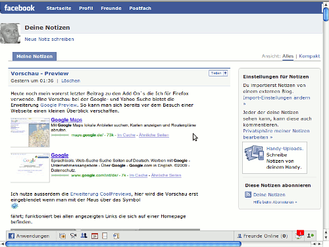Open the Google Preview link in note text
The width and height of the screenshot is (329, 247).
click(59, 105)
